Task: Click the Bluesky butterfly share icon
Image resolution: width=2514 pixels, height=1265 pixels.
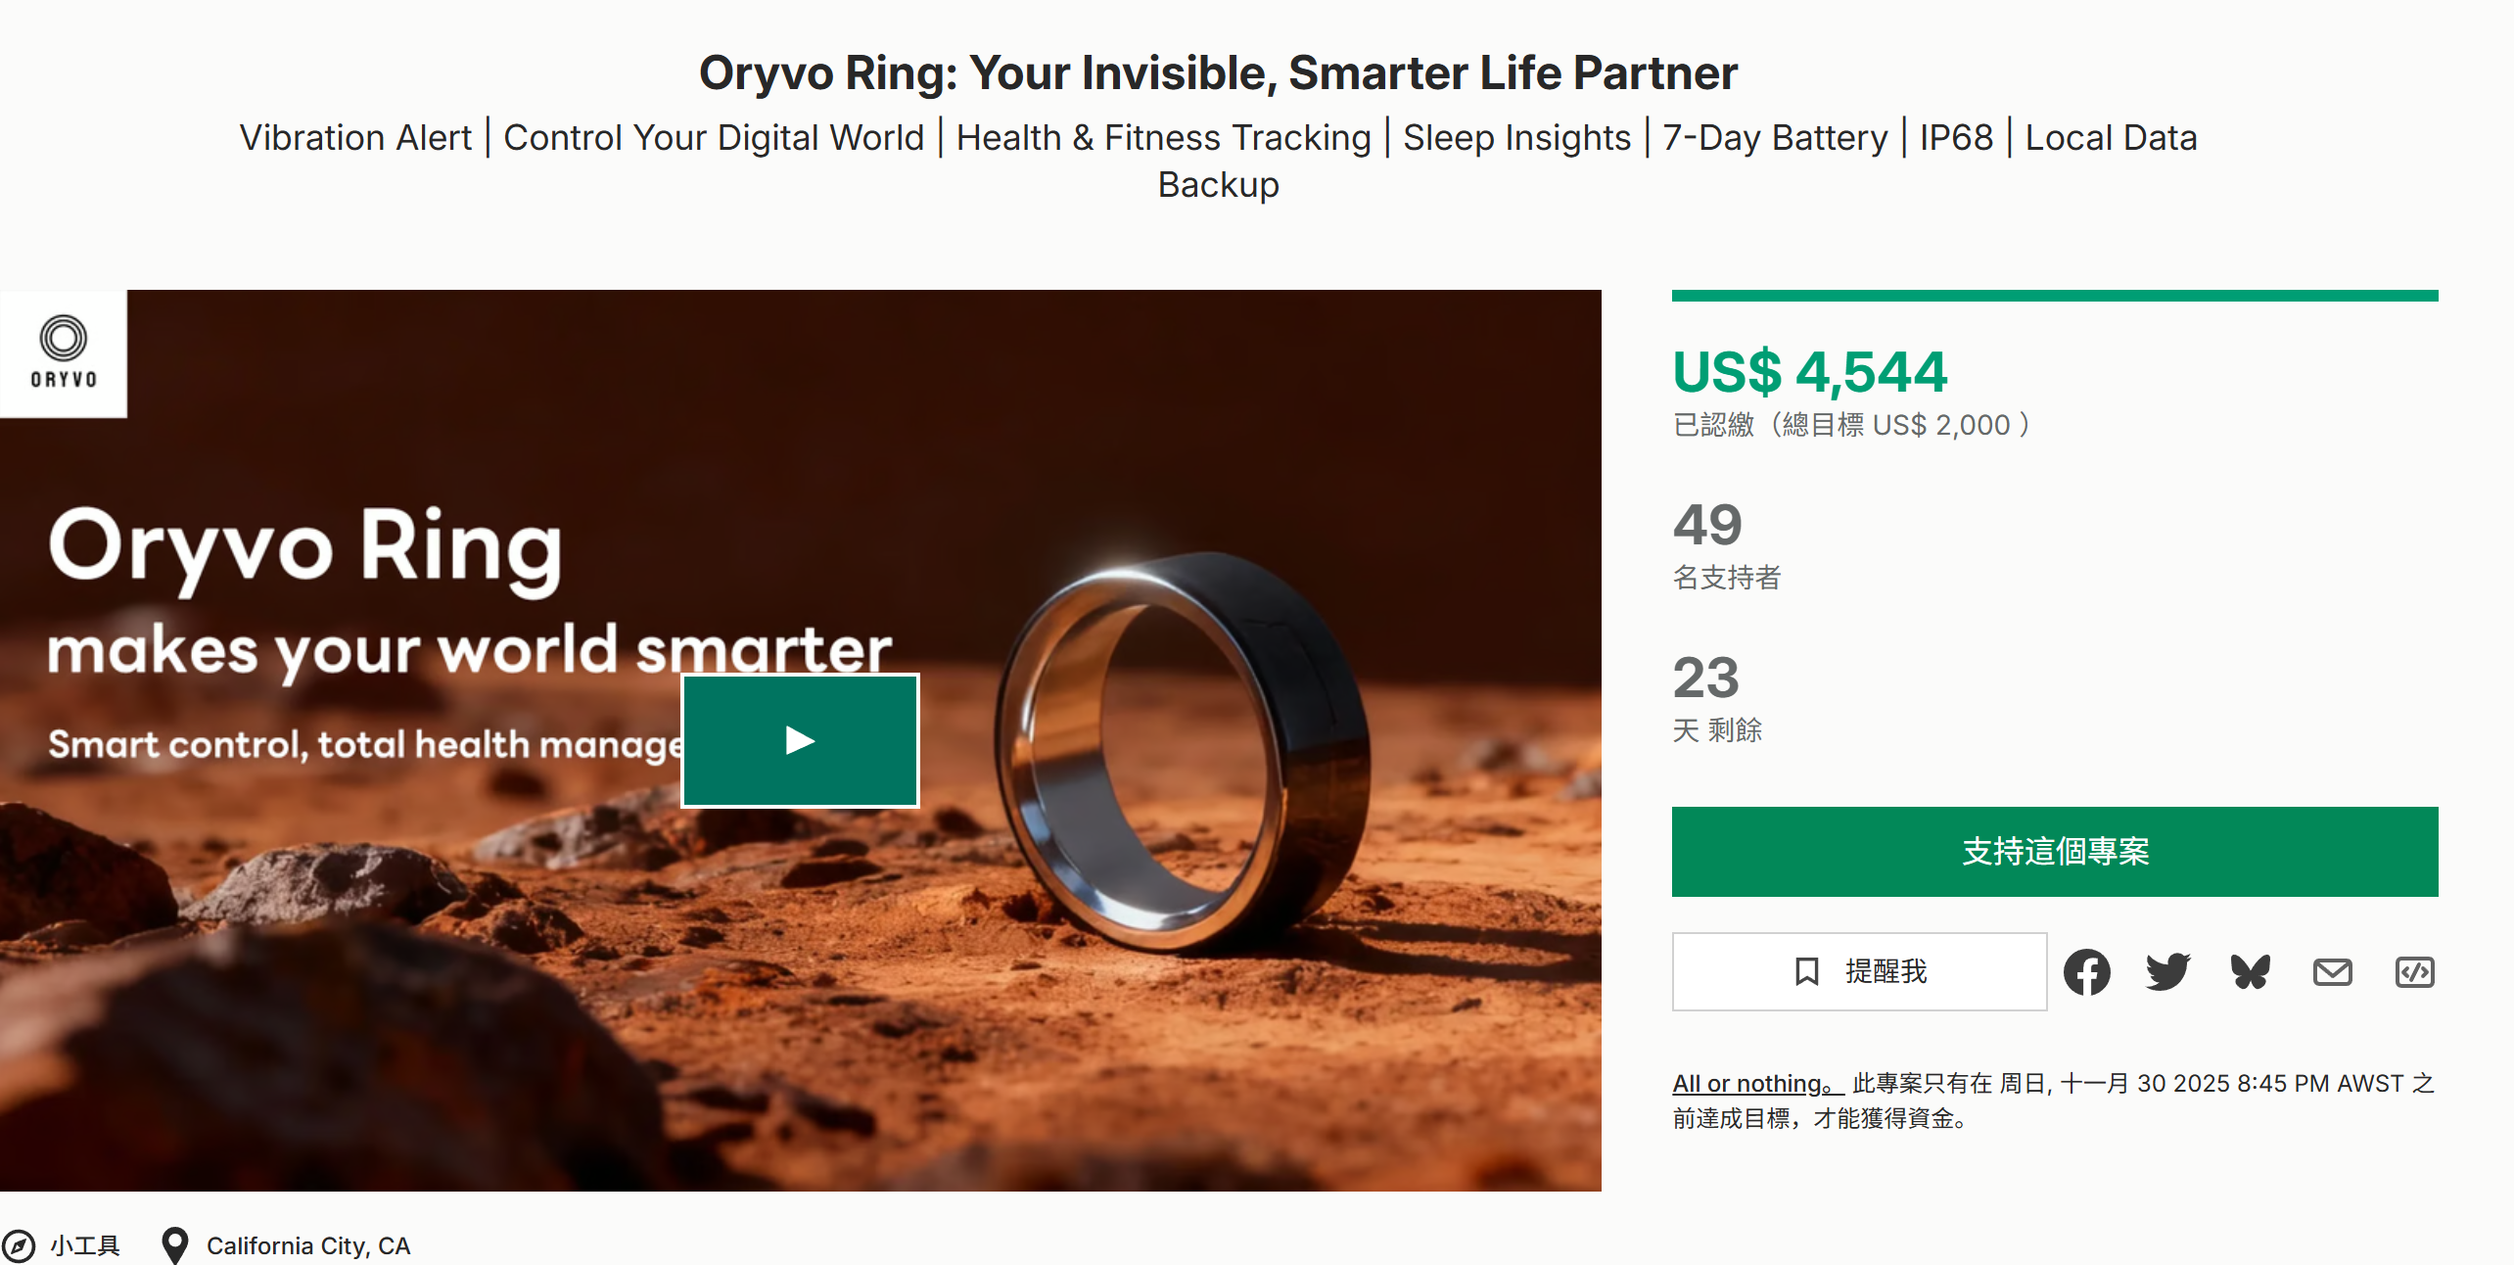Action: (2250, 972)
